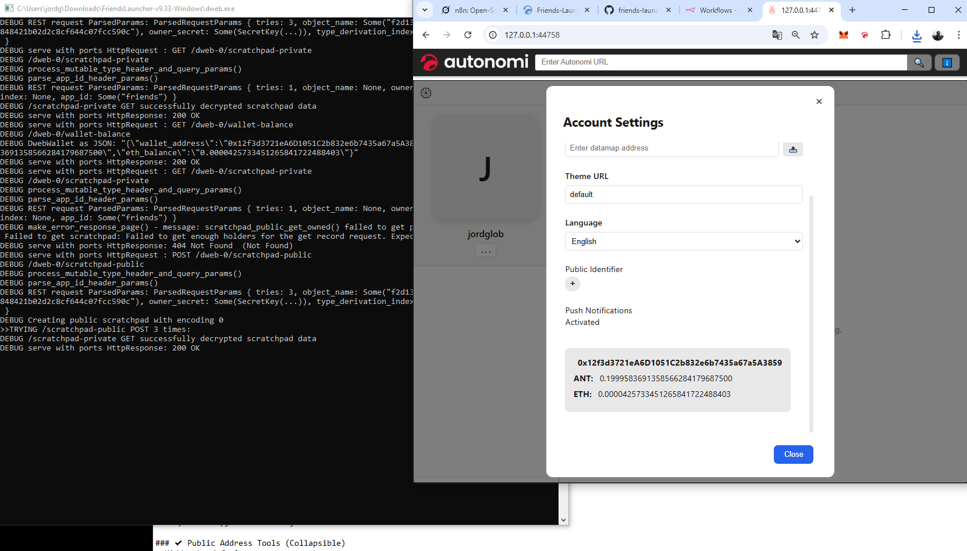Click the console window scroll down arrow
The image size is (967, 551).
pos(563,520)
